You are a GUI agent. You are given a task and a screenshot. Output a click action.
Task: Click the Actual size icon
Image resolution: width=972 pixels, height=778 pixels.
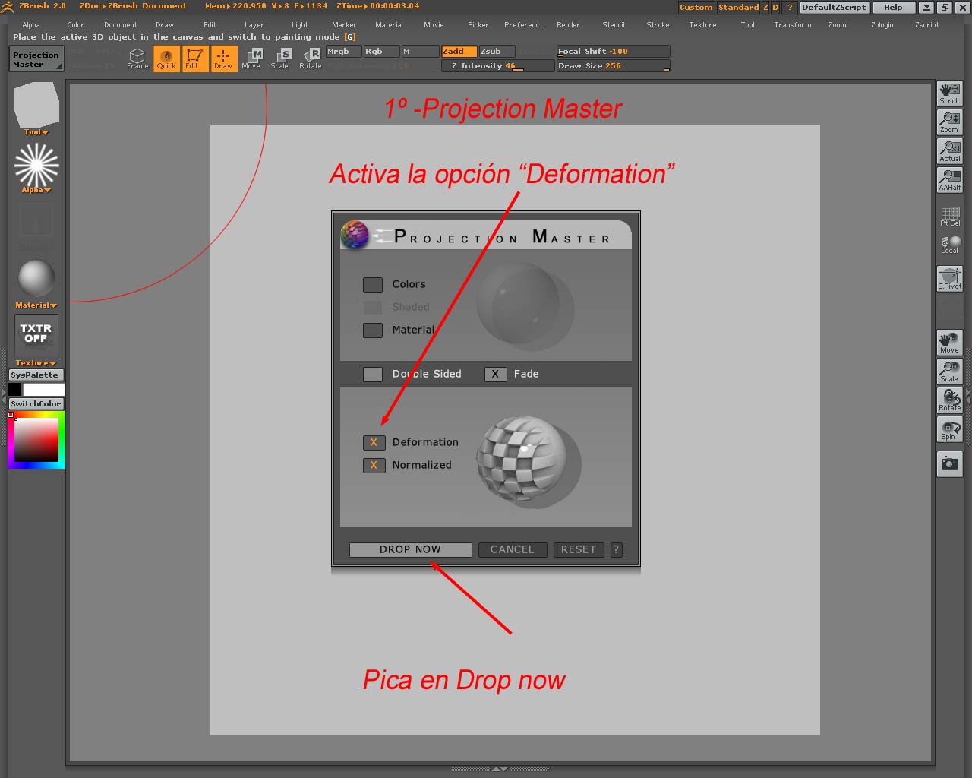[949, 150]
